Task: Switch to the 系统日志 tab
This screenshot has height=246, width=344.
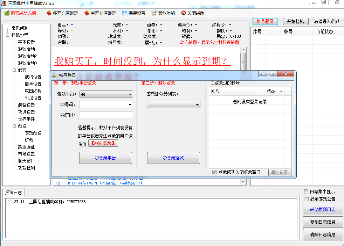Action: coord(14,193)
